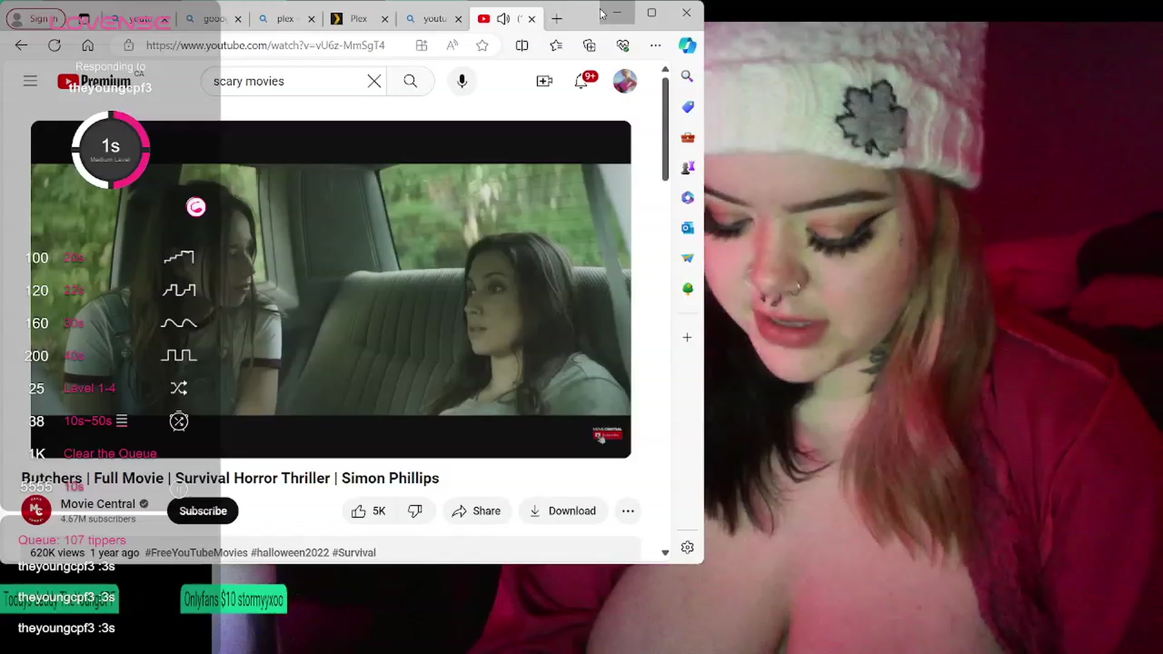The width and height of the screenshot is (1163, 654).
Task: Open the Tools briefcase in Edge sidebar
Action: click(x=687, y=137)
